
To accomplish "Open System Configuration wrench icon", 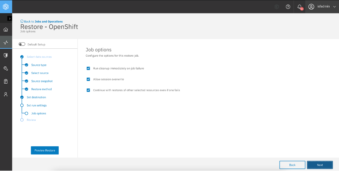I will click(x=6, y=69).
